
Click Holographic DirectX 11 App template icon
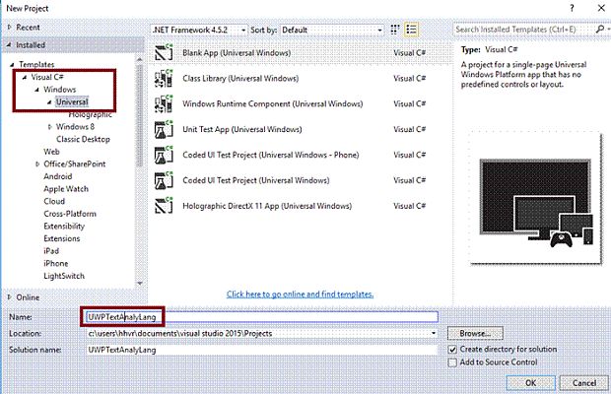pyautogui.click(x=164, y=206)
